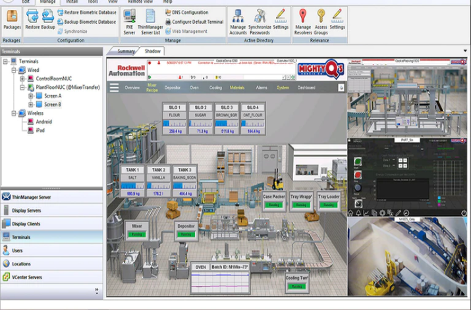Open Depositor in HMI navigation
471x310 pixels.
tap(173, 88)
